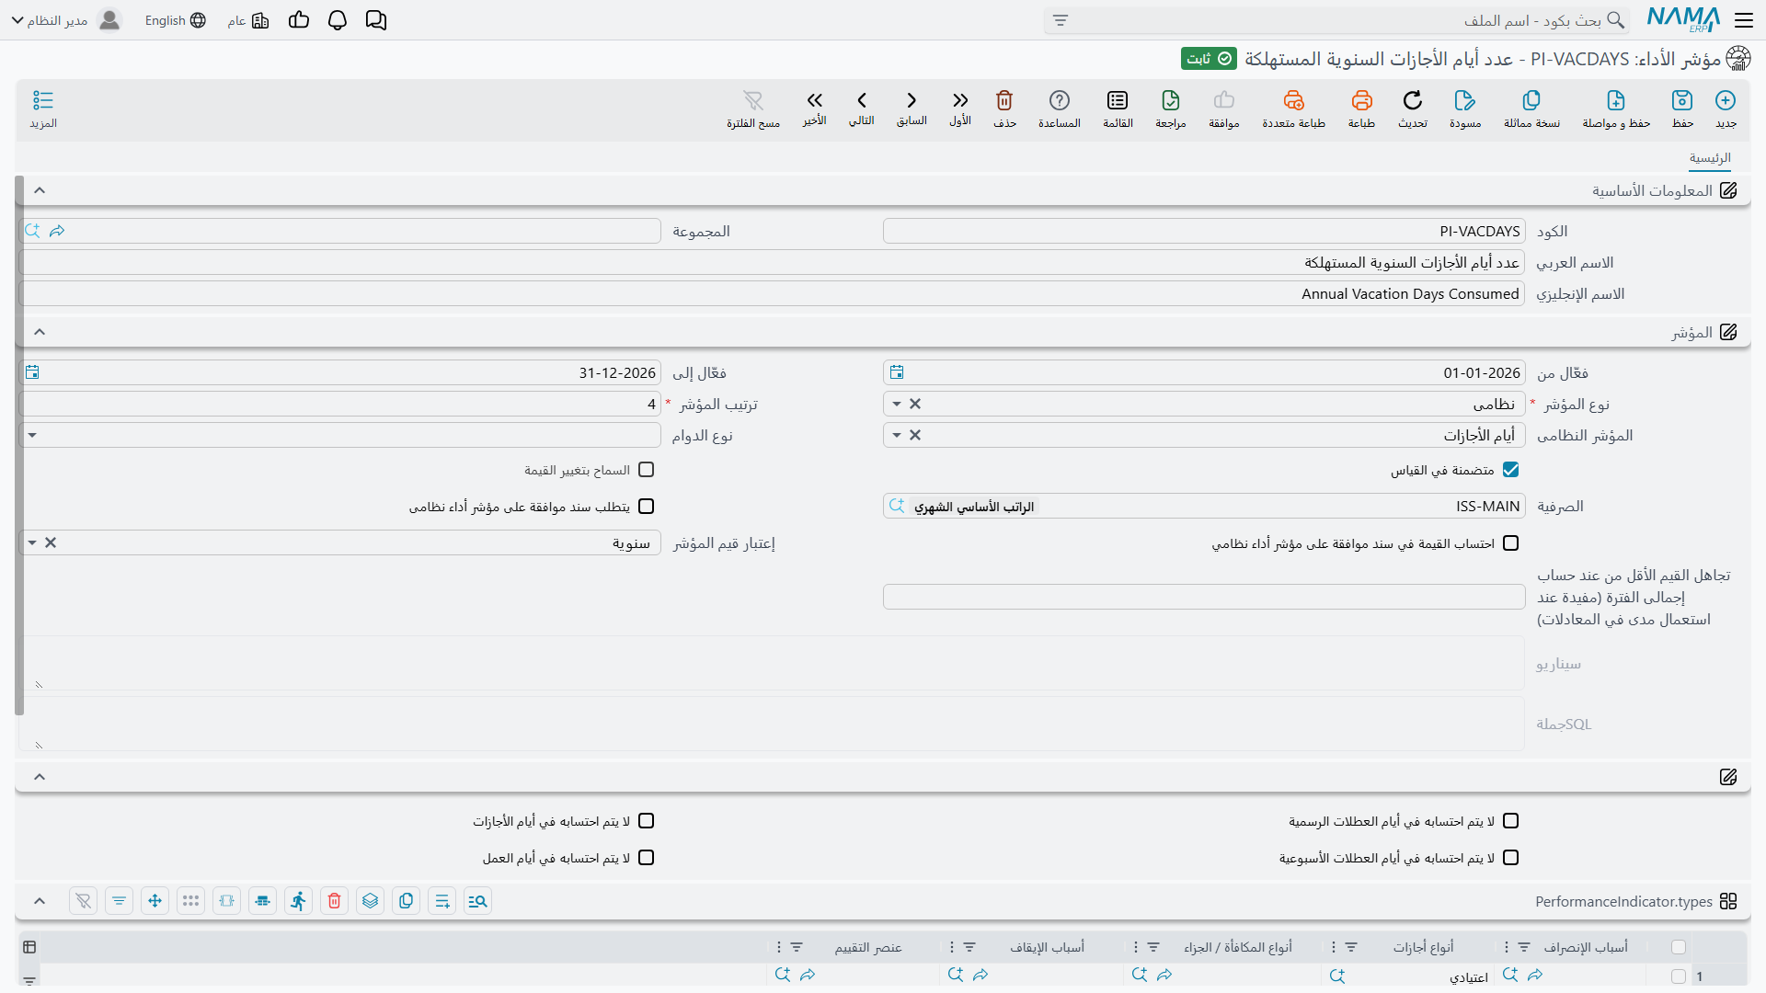Click into the الكود PI-VACDAYS field
1766x993 pixels.
click(x=1204, y=231)
